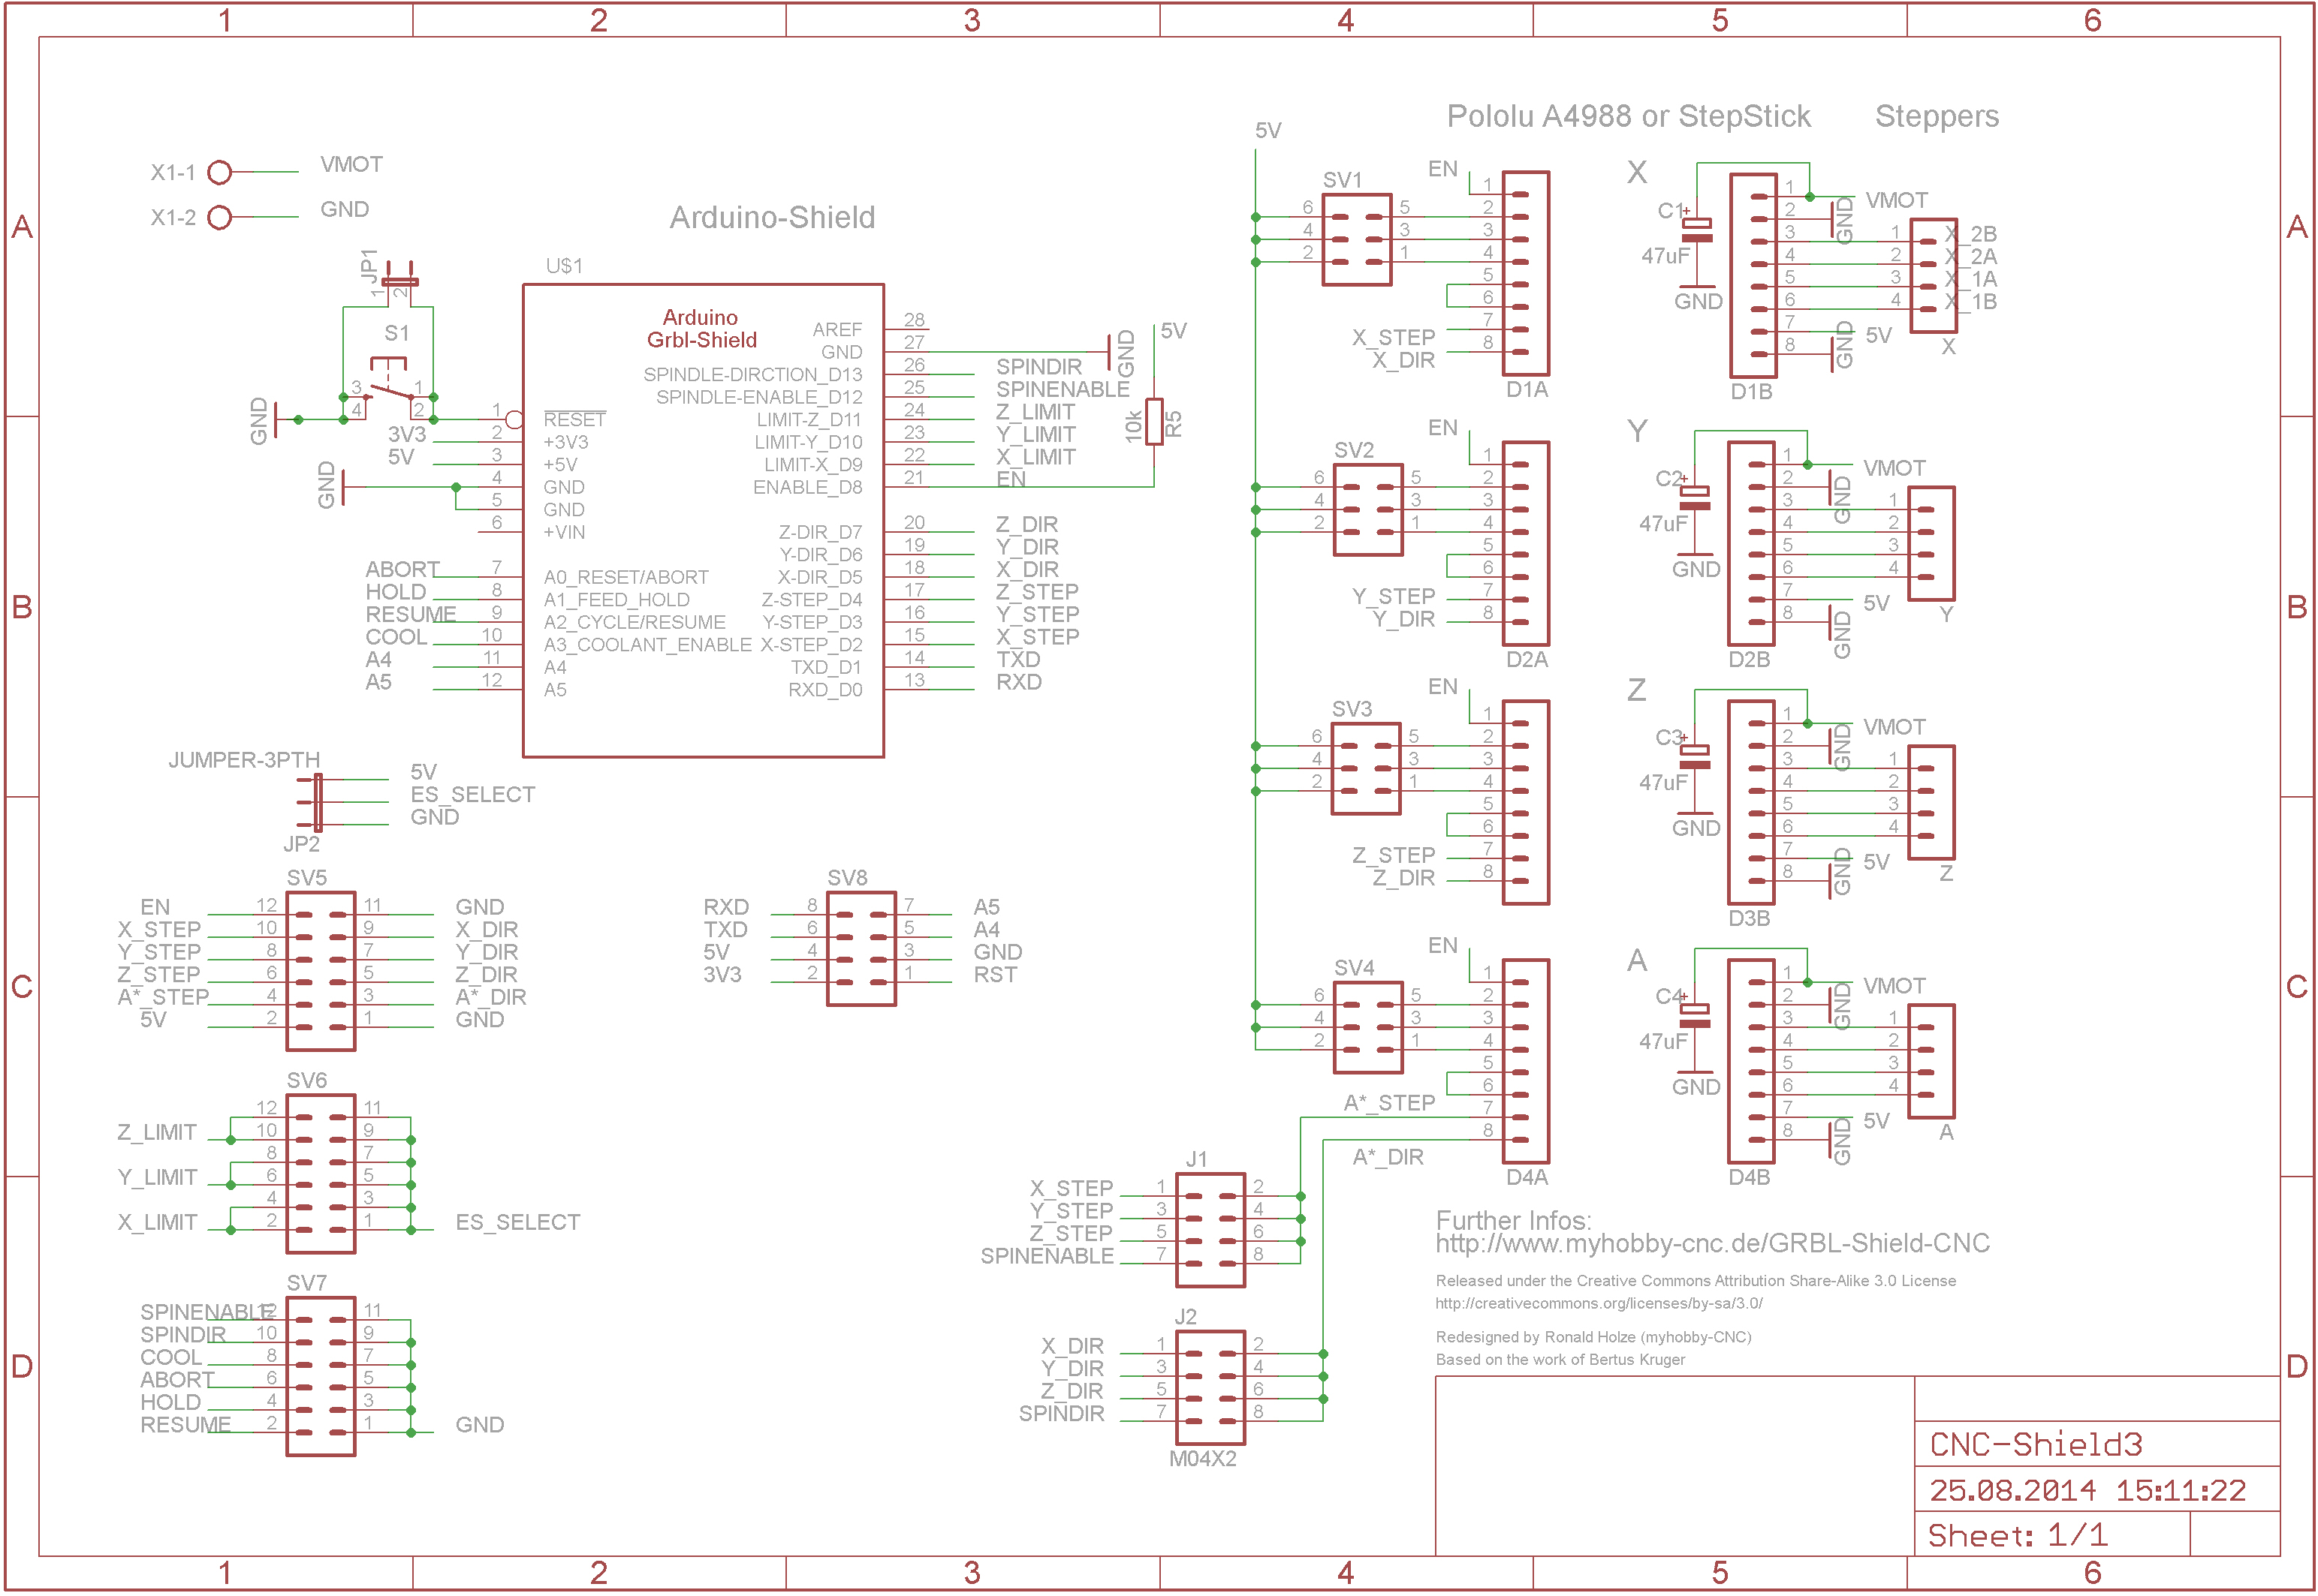Select the SV1 jumper header symbol
This screenshot has height=1596, width=2318.
pyautogui.click(x=1355, y=240)
